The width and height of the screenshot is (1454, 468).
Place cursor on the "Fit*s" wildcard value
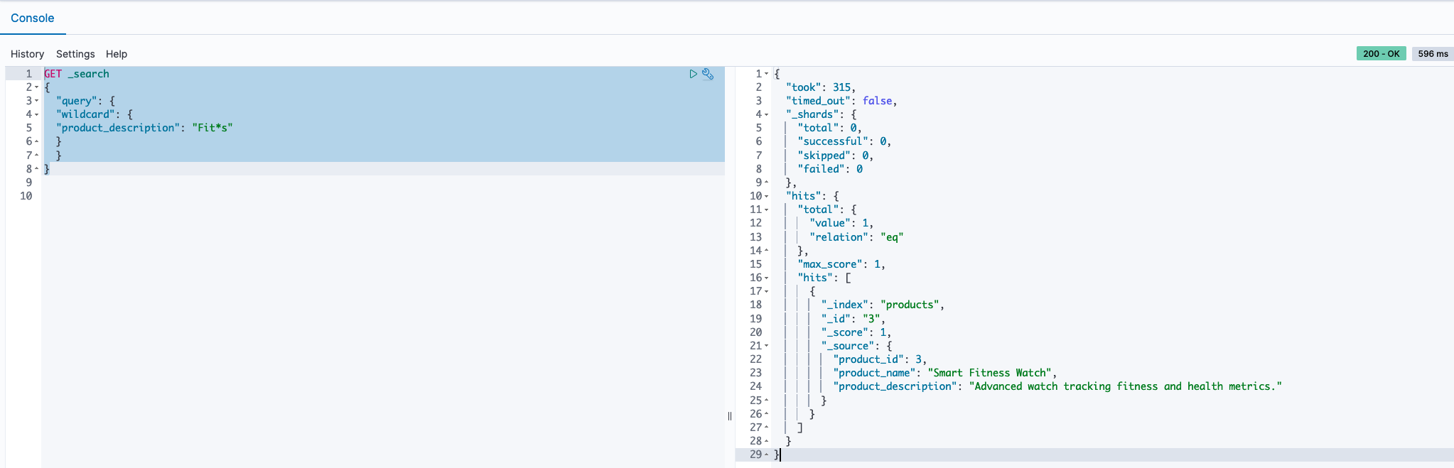point(212,128)
